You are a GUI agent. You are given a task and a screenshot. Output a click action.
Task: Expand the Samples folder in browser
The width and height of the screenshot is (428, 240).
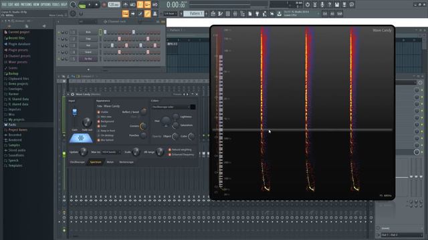click(x=14, y=145)
